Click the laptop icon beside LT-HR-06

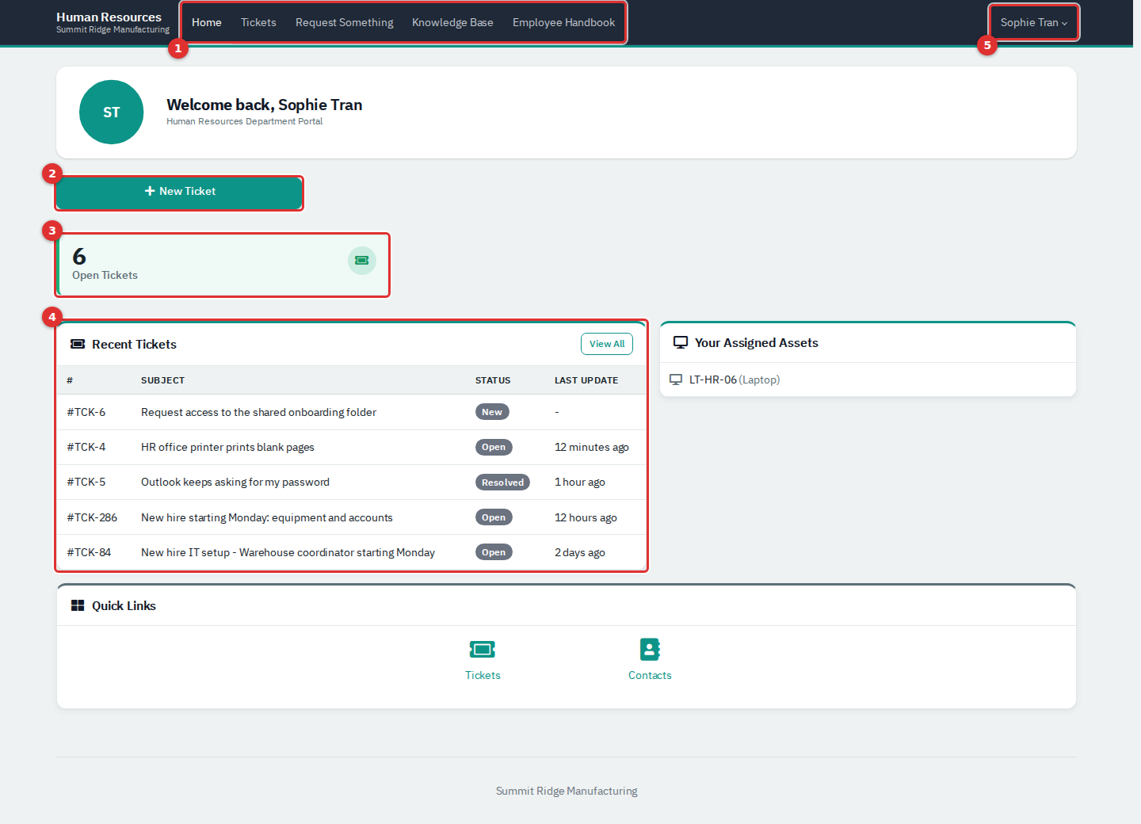pos(676,380)
